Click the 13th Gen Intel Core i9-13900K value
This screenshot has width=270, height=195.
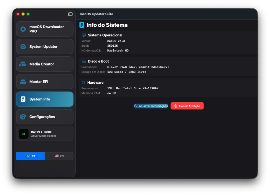pyautogui.click(x=133, y=88)
